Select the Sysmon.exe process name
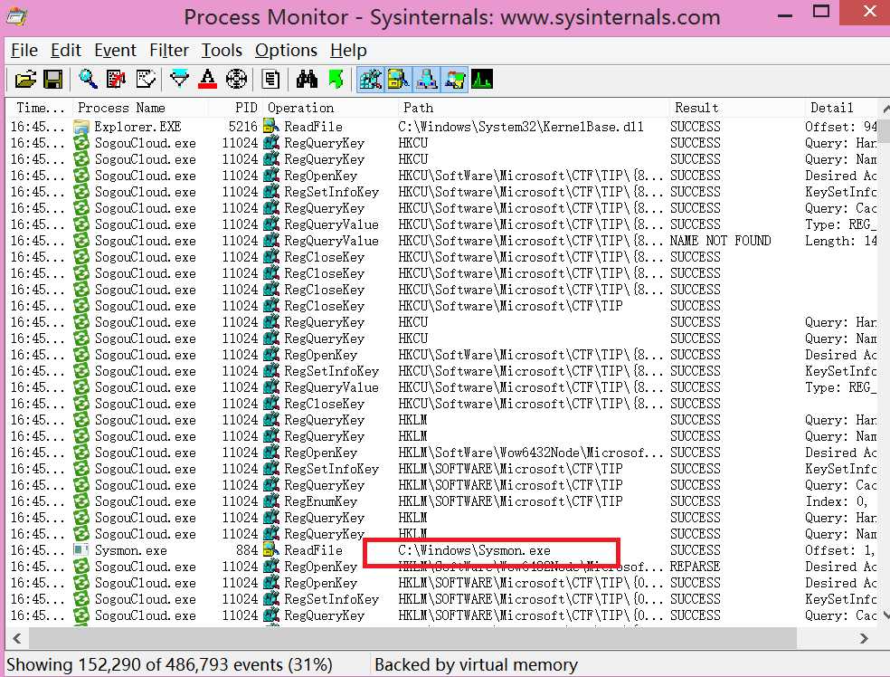This screenshot has width=890, height=677. click(x=130, y=550)
